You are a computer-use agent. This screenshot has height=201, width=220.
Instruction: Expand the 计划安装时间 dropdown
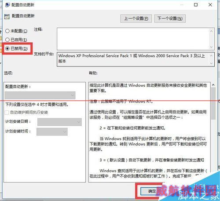[52, 132]
